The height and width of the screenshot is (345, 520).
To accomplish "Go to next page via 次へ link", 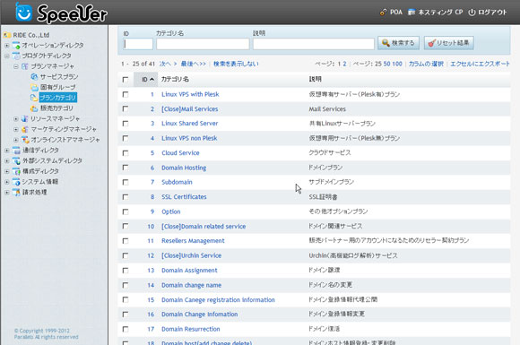I will point(169,64).
